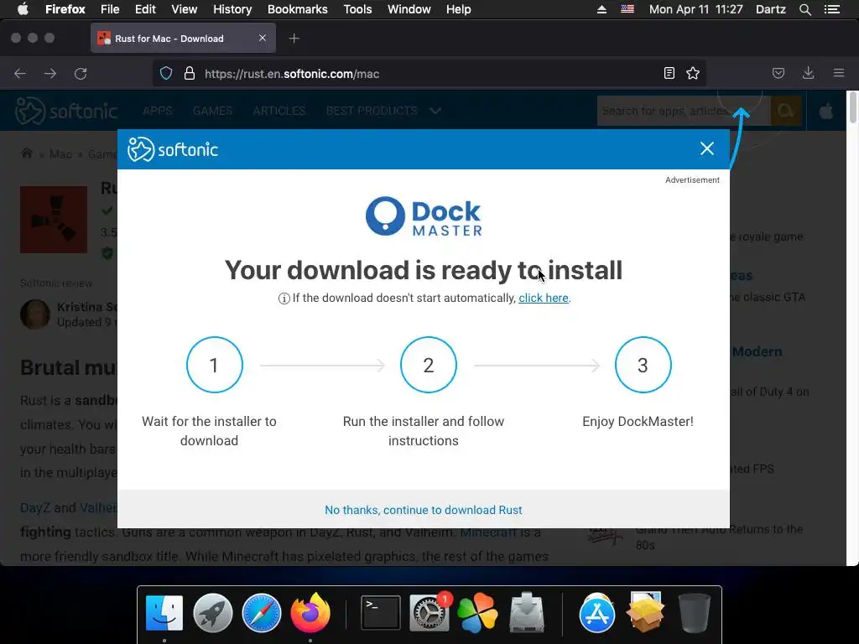This screenshot has width=859, height=644.
Task: Open a new tab with plus button
Action: coord(294,39)
